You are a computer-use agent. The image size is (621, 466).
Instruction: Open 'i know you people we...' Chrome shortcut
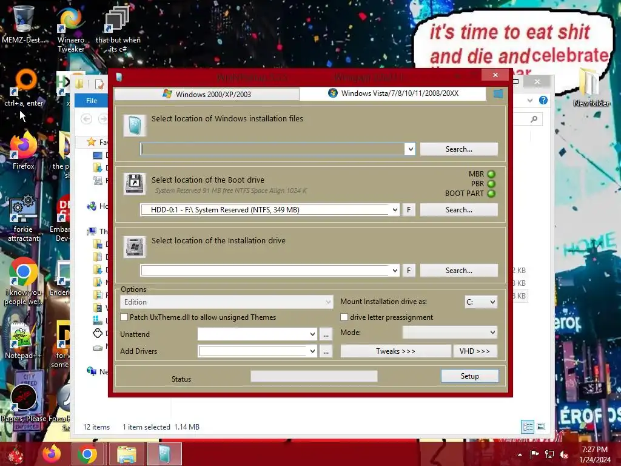[23, 282]
